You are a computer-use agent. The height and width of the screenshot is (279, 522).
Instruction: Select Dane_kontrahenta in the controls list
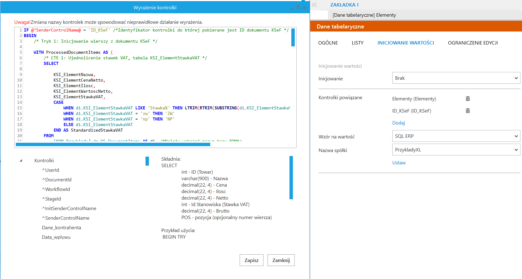click(61, 228)
